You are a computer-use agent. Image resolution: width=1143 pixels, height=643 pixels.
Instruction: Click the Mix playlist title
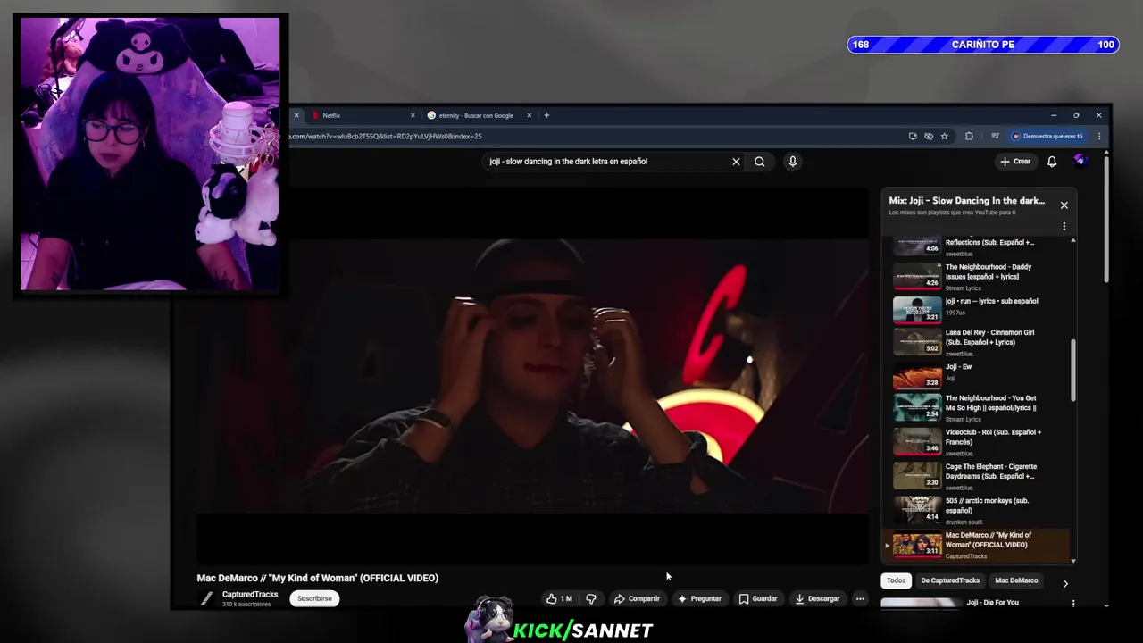tap(966, 201)
